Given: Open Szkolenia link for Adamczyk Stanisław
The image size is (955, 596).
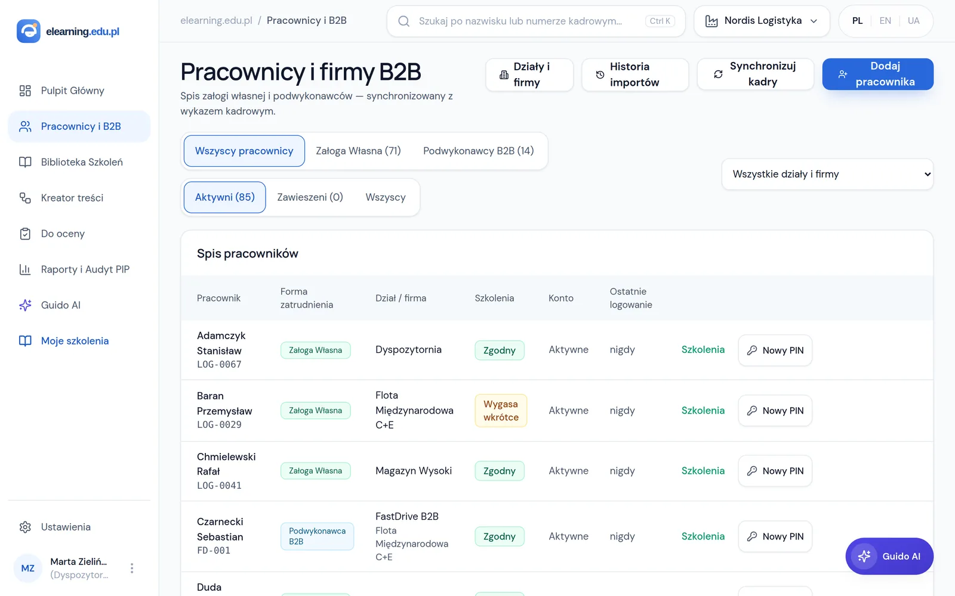Looking at the screenshot, I should click(703, 350).
